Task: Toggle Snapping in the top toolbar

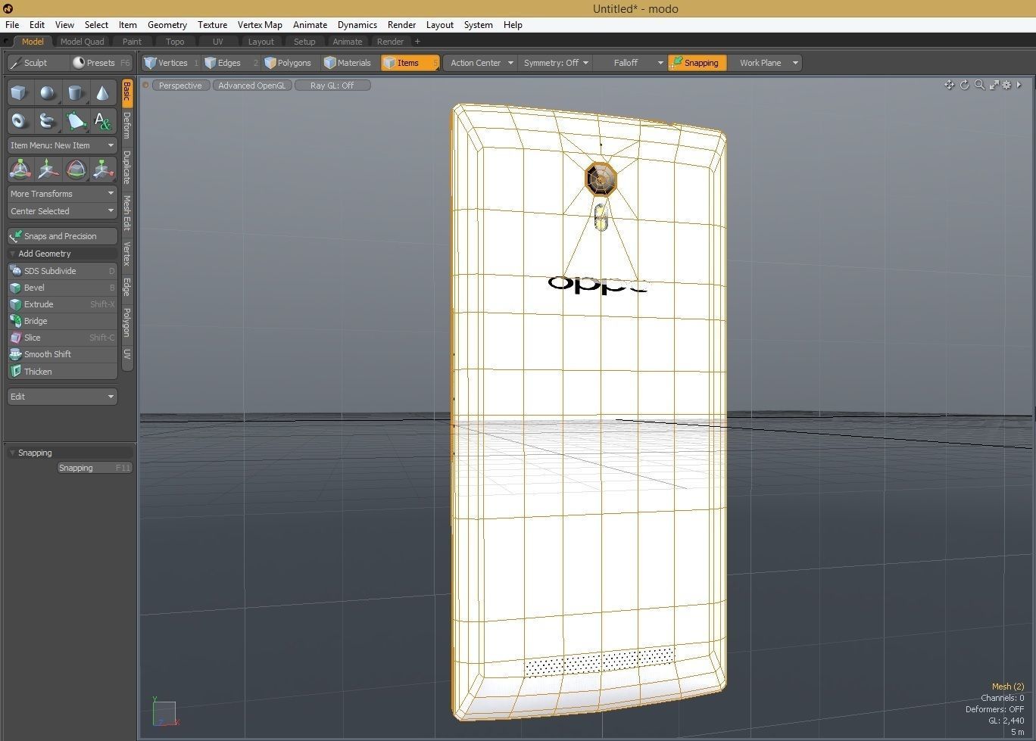Action: pyautogui.click(x=697, y=63)
